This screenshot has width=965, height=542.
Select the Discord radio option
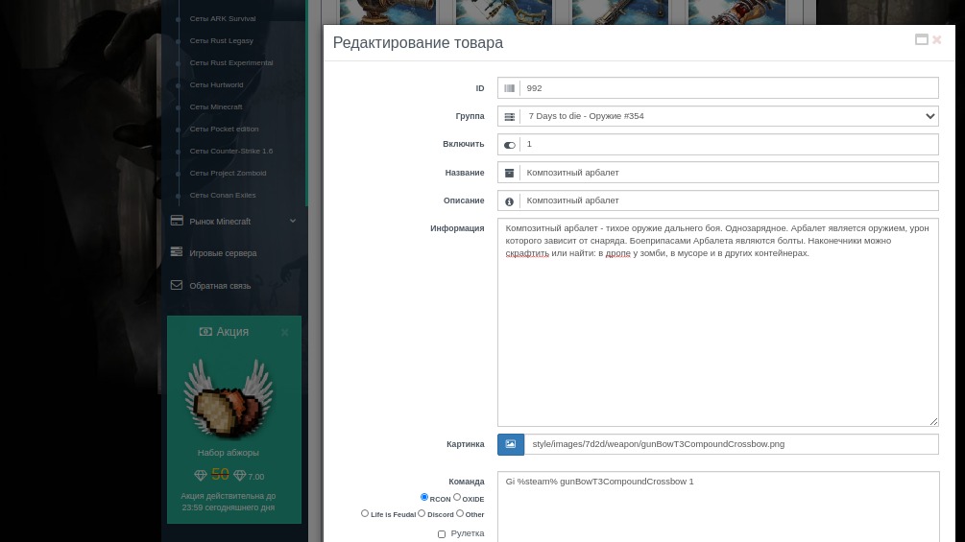(422, 513)
